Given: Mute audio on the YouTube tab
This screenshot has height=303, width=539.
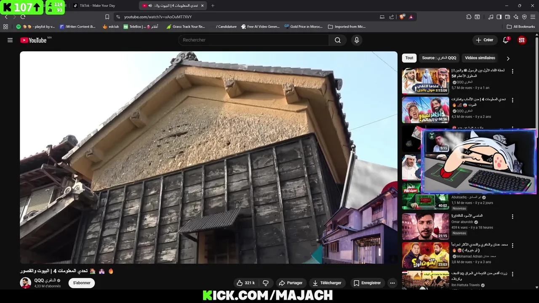Looking at the screenshot, I should pyautogui.click(x=150, y=5).
